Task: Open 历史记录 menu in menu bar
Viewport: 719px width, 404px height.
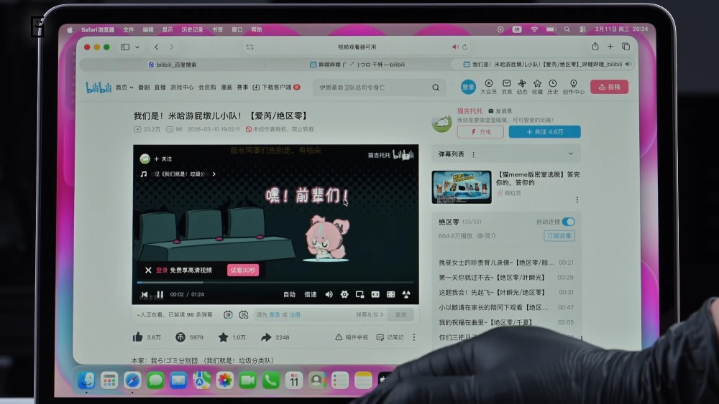Action: (x=192, y=29)
